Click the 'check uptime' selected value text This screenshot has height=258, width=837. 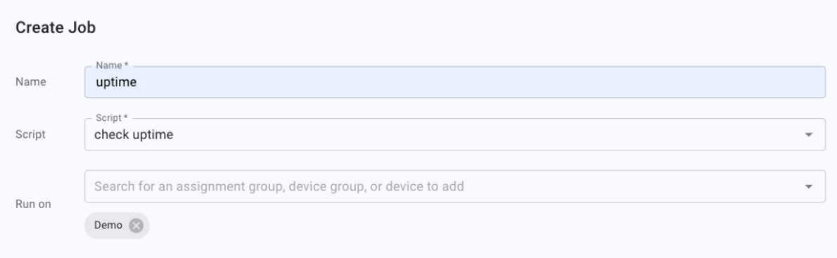click(134, 135)
